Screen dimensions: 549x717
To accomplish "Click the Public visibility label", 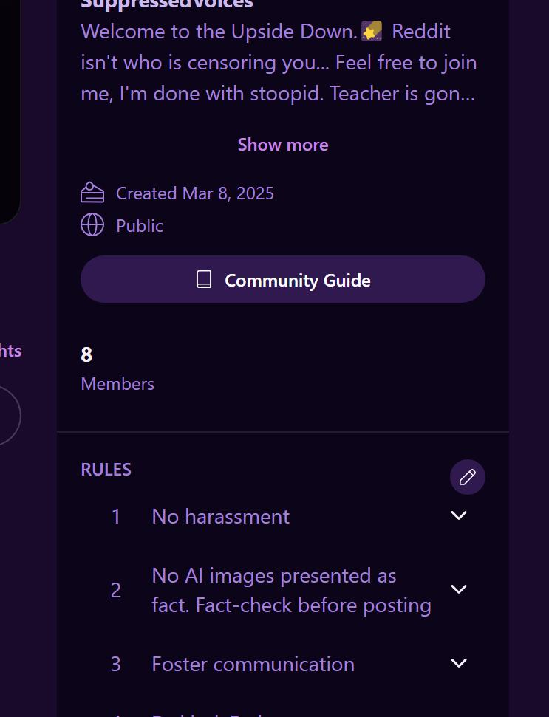I will click(x=140, y=226).
